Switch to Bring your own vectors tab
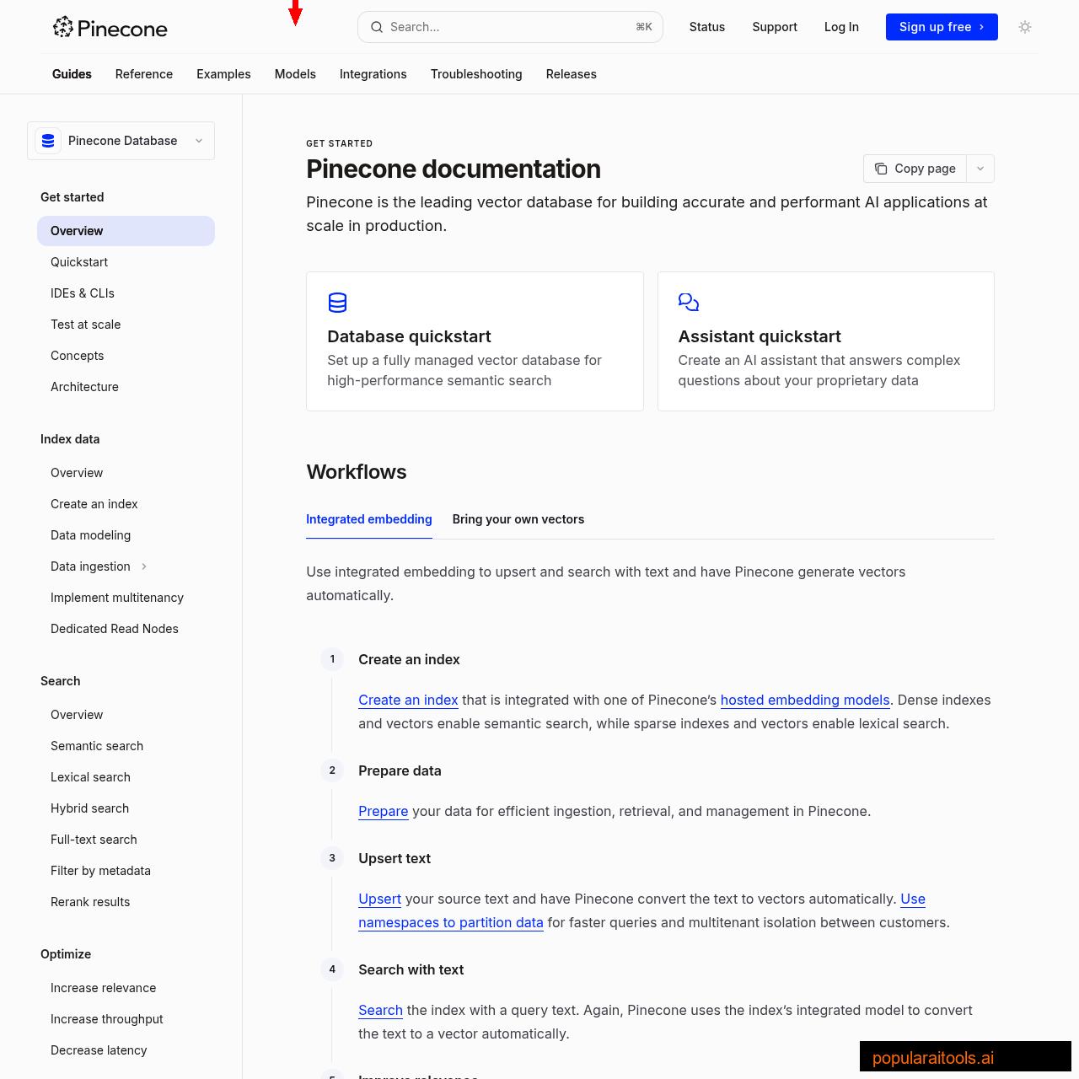The width and height of the screenshot is (1079, 1079). click(518, 519)
